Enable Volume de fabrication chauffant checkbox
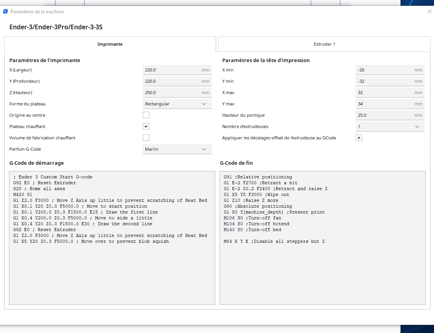This screenshot has height=333, width=434. (x=146, y=138)
